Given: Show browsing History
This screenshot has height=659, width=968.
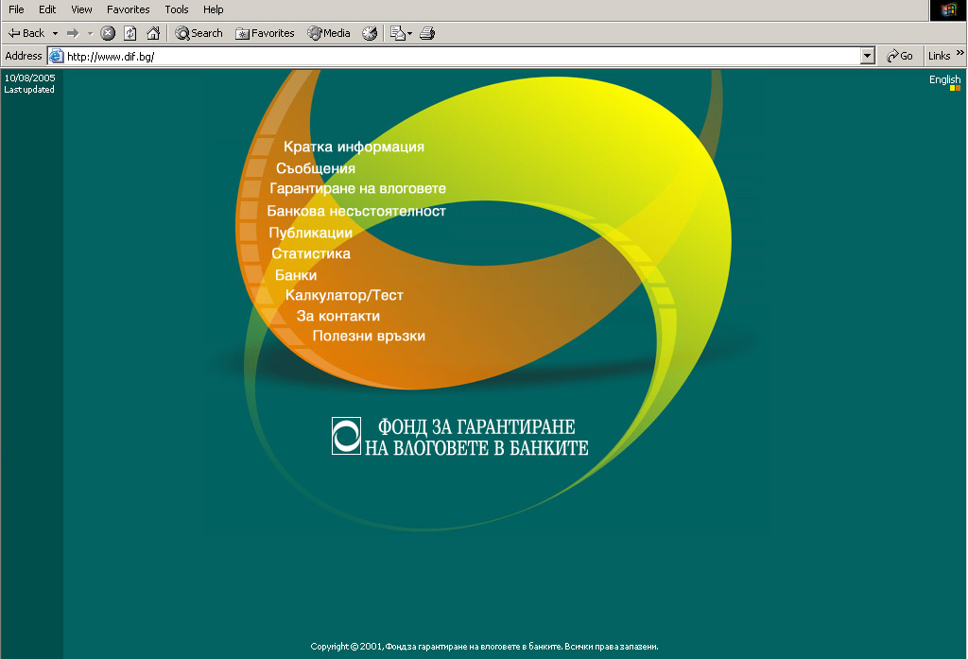Looking at the screenshot, I should (370, 33).
